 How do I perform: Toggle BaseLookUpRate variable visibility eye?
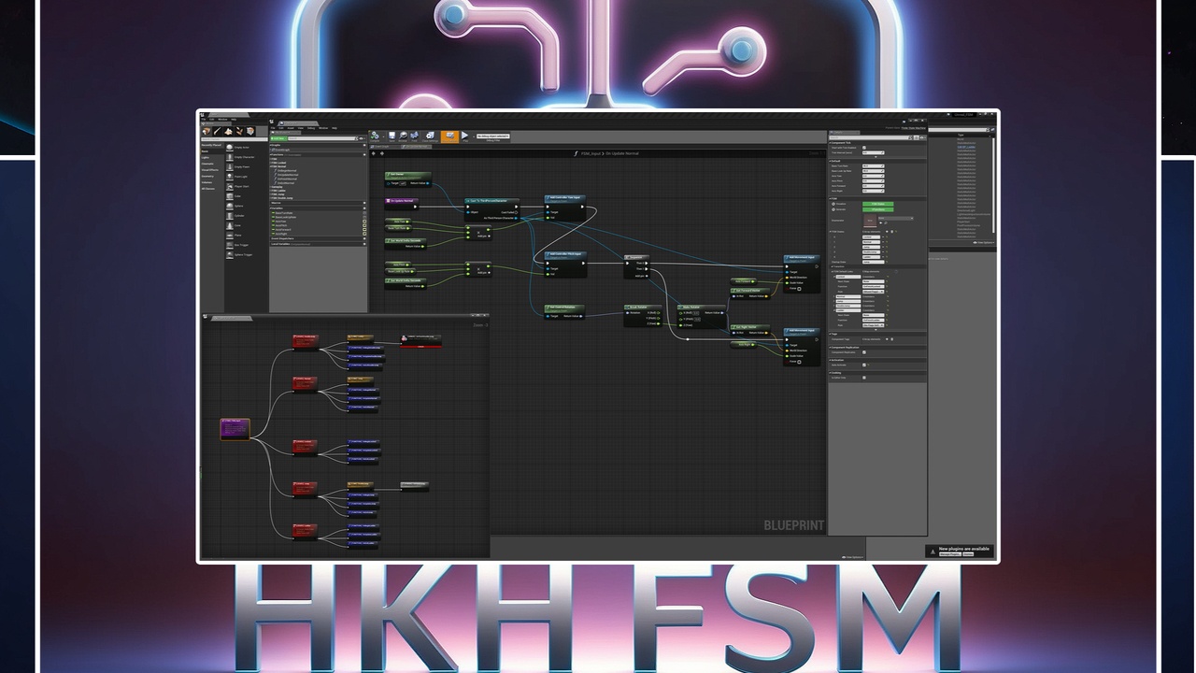pyautogui.click(x=364, y=217)
